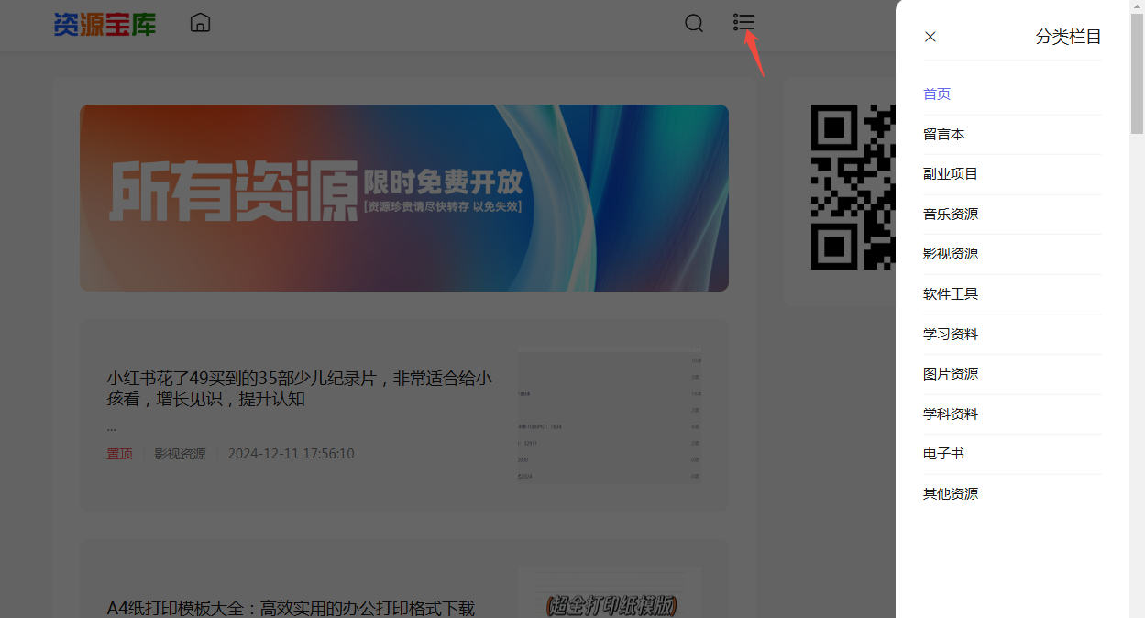Image resolution: width=1145 pixels, height=618 pixels.
Task: Click the 所有资源 限时免费开放 banner
Action: coord(404,198)
